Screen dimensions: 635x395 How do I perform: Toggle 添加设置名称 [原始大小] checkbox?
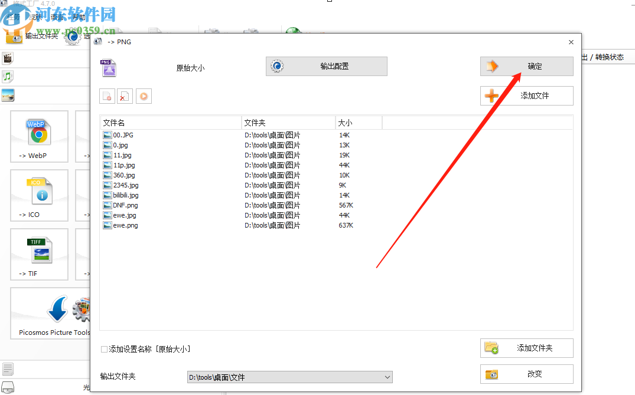point(104,349)
